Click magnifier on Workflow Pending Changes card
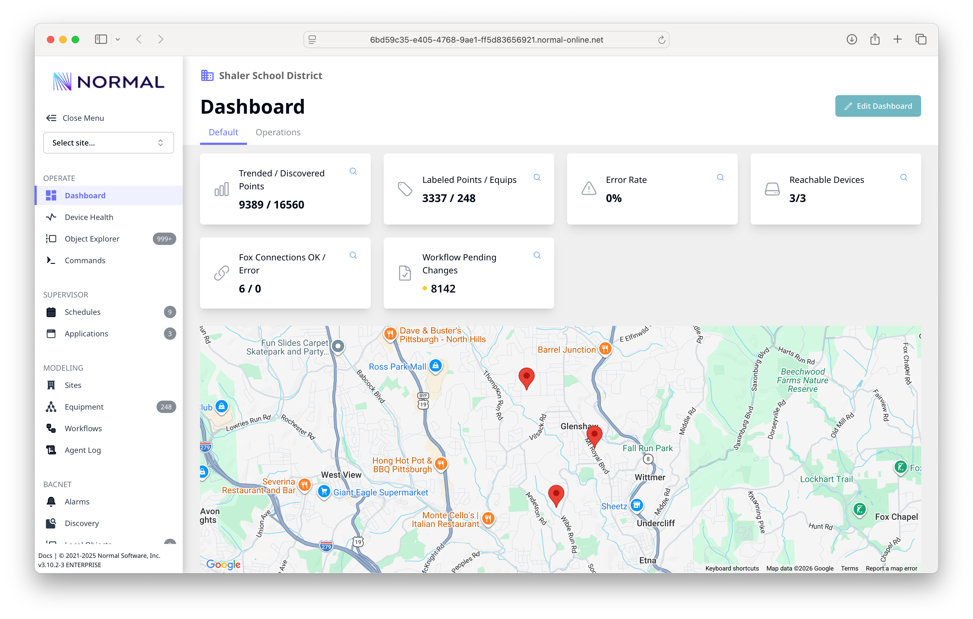 [537, 255]
